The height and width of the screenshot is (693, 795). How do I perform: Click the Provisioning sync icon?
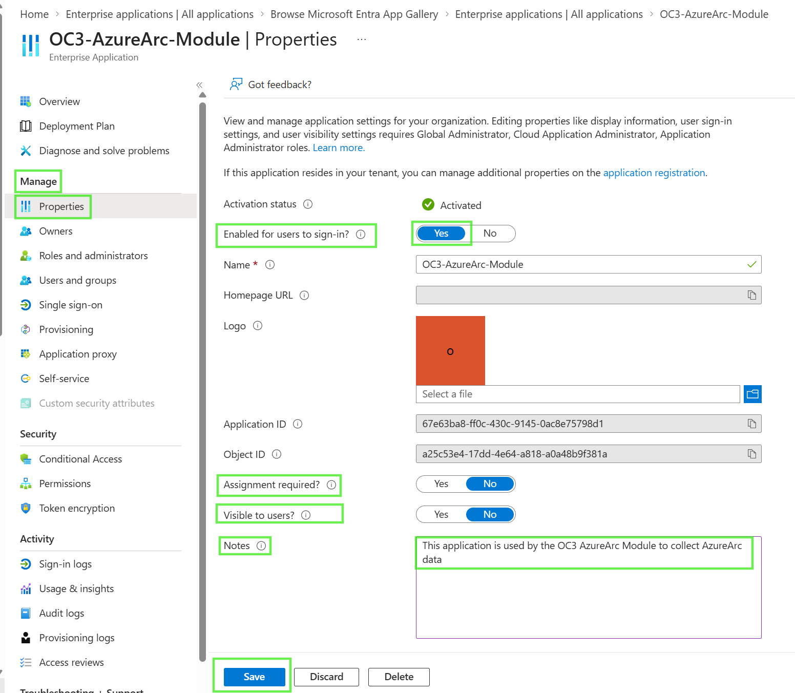tap(26, 329)
